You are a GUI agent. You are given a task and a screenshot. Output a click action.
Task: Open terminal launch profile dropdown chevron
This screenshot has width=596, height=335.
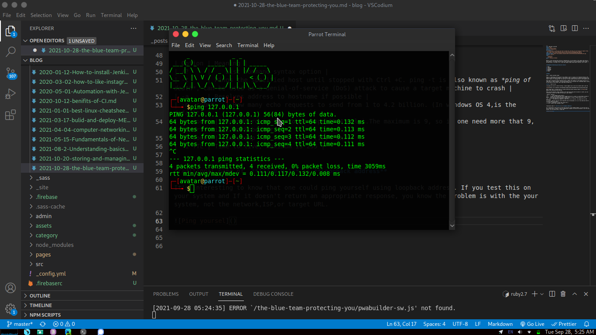coord(542,294)
